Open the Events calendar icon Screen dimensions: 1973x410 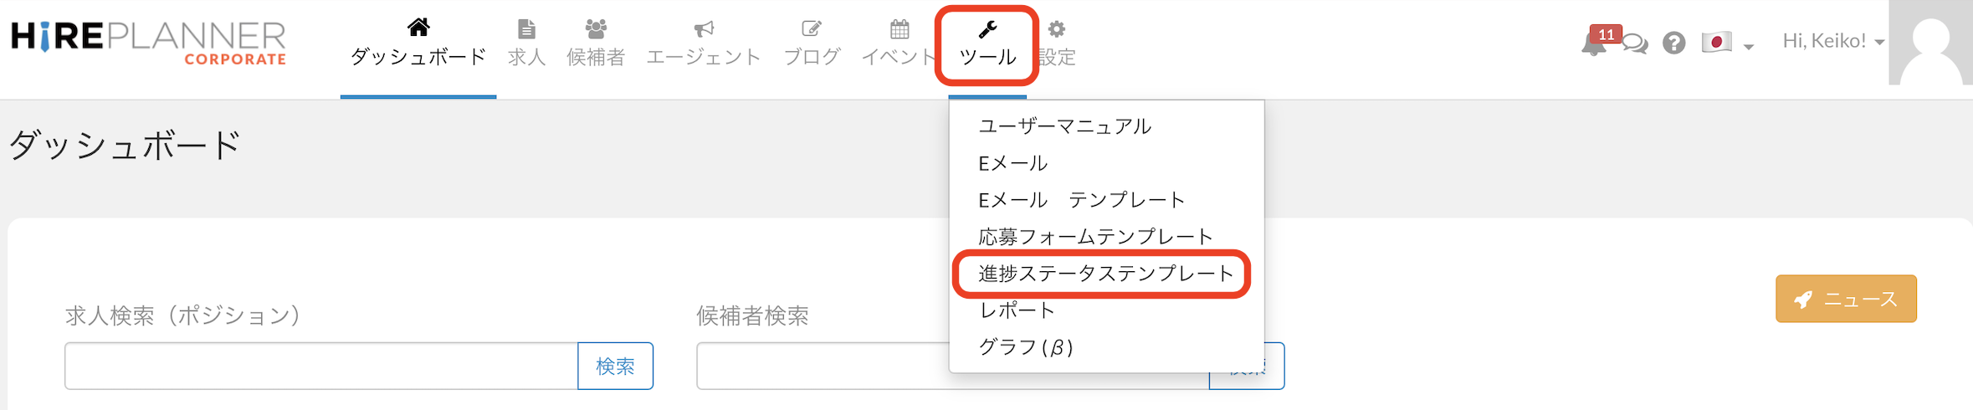point(899,29)
